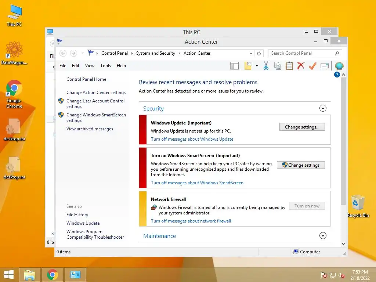
Task: Open the address bar history dropdown
Action: (x=251, y=53)
